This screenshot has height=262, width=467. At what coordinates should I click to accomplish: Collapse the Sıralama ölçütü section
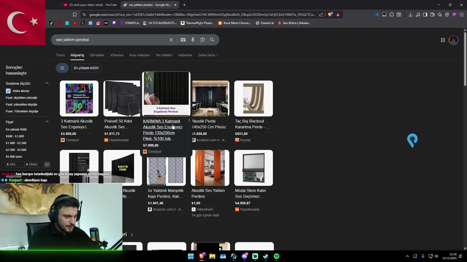click(47, 83)
